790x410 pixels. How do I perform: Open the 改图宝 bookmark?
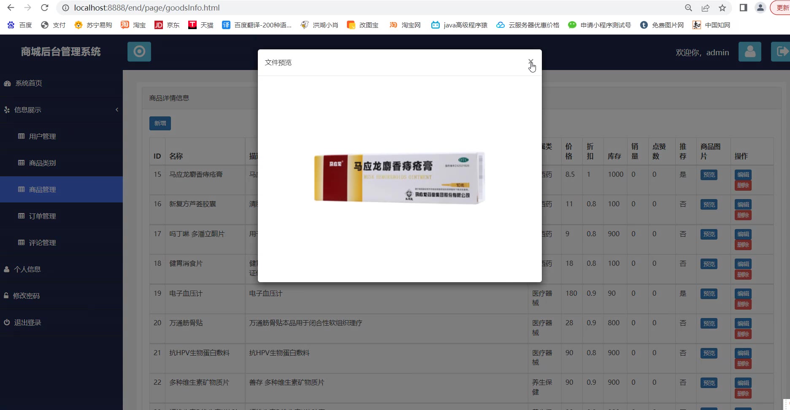pyautogui.click(x=363, y=25)
